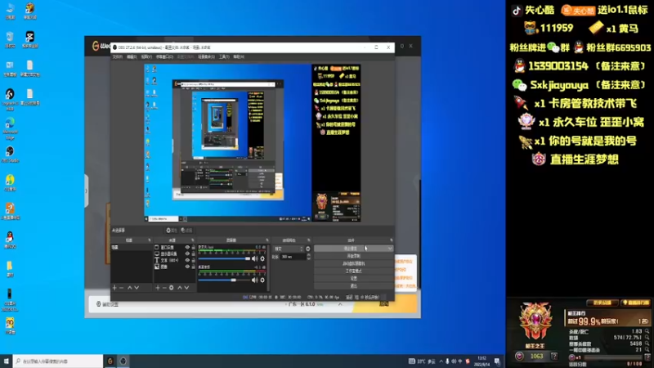Adjust desktop audio volume slider
This screenshot has width=654, height=368.
pos(224,280)
